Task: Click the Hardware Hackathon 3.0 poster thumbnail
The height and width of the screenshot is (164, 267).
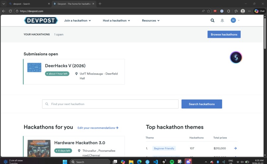Action: pos(39,148)
